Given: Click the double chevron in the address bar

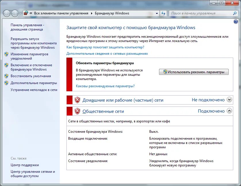Looking at the screenshot, I should point(31,13).
